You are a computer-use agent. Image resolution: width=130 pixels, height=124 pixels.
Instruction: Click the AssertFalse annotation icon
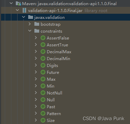pyautogui.click(x=43, y=38)
